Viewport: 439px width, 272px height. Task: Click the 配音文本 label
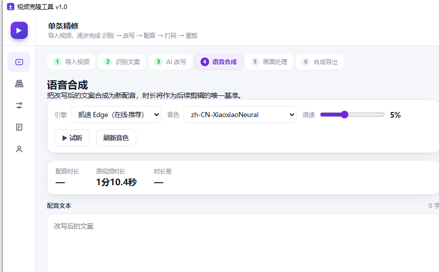59,206
